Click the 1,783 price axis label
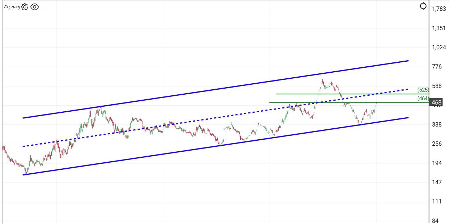 click(x=439, y=9)
